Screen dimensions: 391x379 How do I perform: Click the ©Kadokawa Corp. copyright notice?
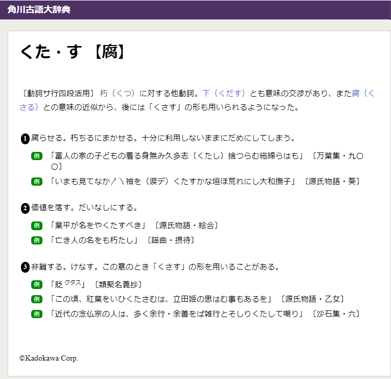coord(49,358)
